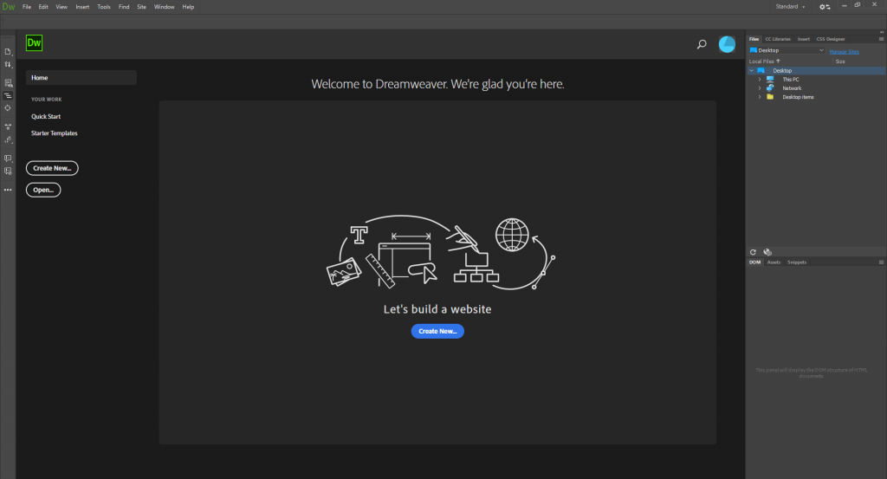Image resolution: width=887 pixels, height=479 pixels.
Task: Click the blue Create New button
Action: point(437,332)
